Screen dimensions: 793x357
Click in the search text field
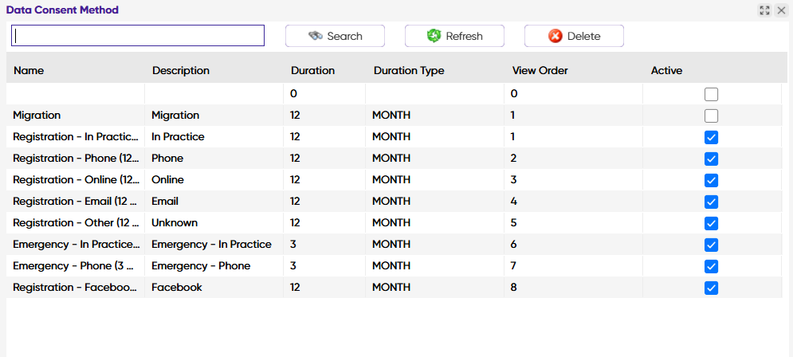137,36
